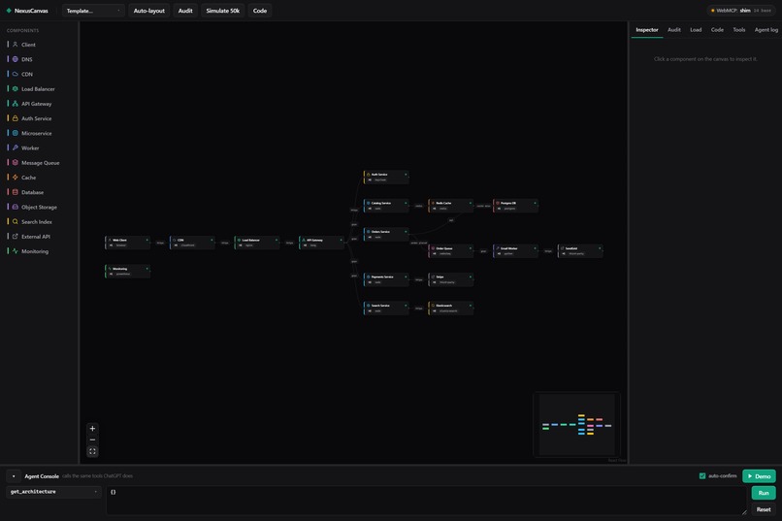Open the get_architecture tool dropdown
Viewport: 782px width, 521px height.
coord(54,492)
